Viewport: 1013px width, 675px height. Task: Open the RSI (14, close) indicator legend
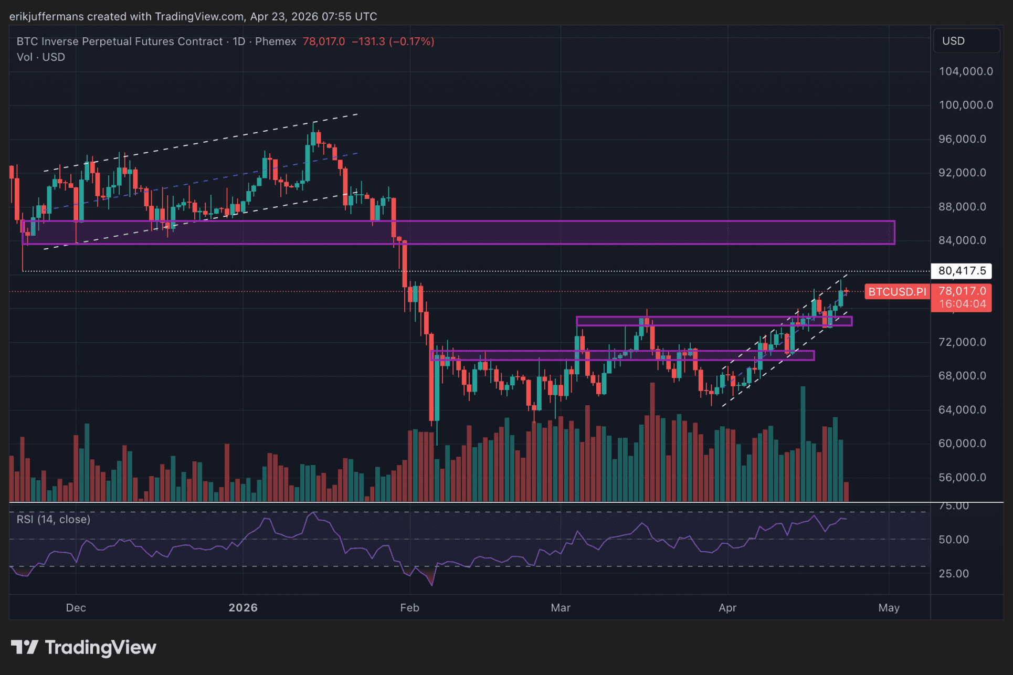tap(54, 519)
